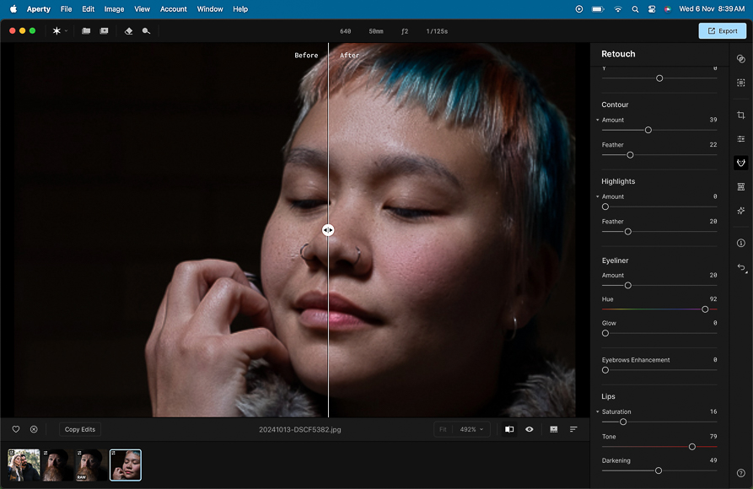Open the overlapping circles panel in sidebar
The image size is (753, 489).
pos(741,59)
